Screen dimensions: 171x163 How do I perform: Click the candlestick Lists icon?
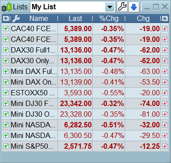[x=7, y=7]
